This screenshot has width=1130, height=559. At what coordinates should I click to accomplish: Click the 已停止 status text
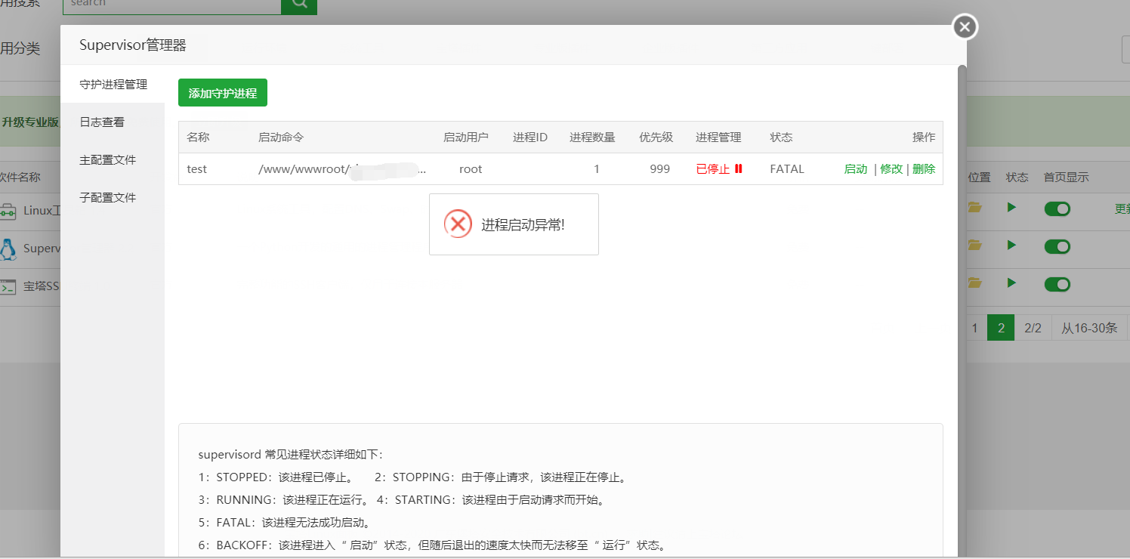[713, 169]
